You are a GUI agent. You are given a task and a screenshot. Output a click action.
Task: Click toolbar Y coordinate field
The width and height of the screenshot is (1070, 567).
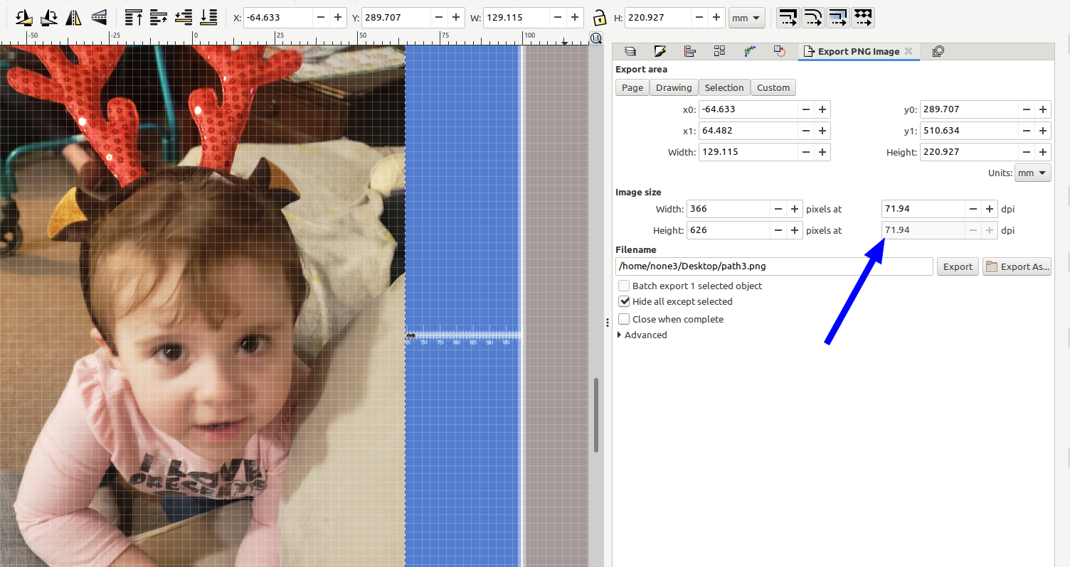click(396, 18)
